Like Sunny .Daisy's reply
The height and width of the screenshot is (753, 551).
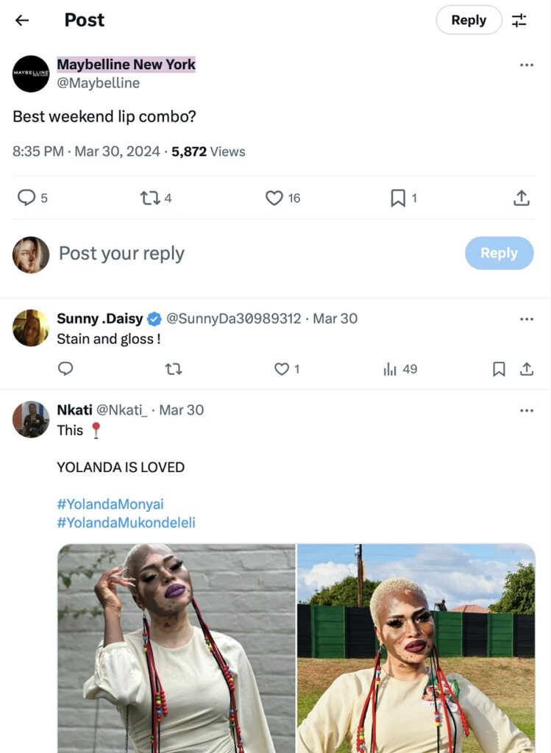point(282,369)
